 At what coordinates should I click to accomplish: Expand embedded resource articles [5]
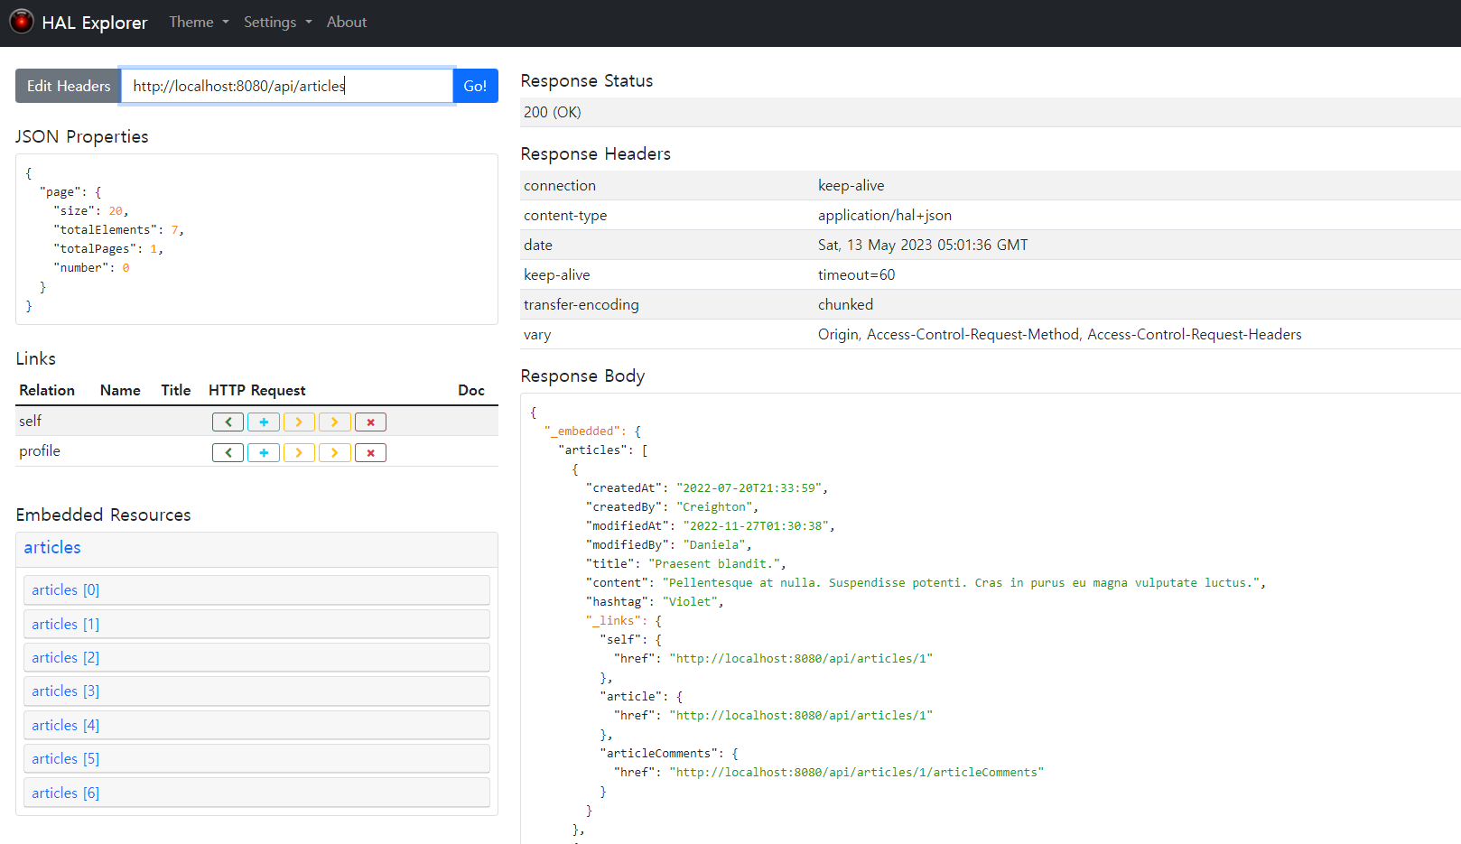[x=256, y=758]
